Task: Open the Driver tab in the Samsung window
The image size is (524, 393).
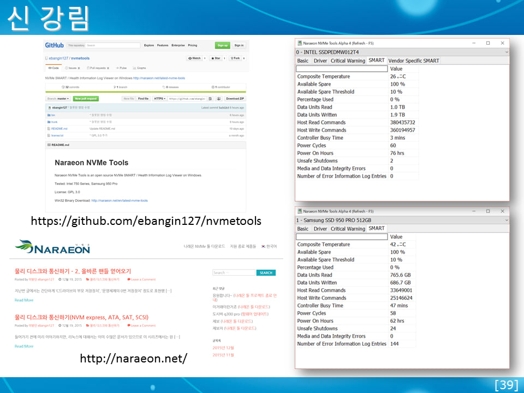Action: click(x=320, y=229)
